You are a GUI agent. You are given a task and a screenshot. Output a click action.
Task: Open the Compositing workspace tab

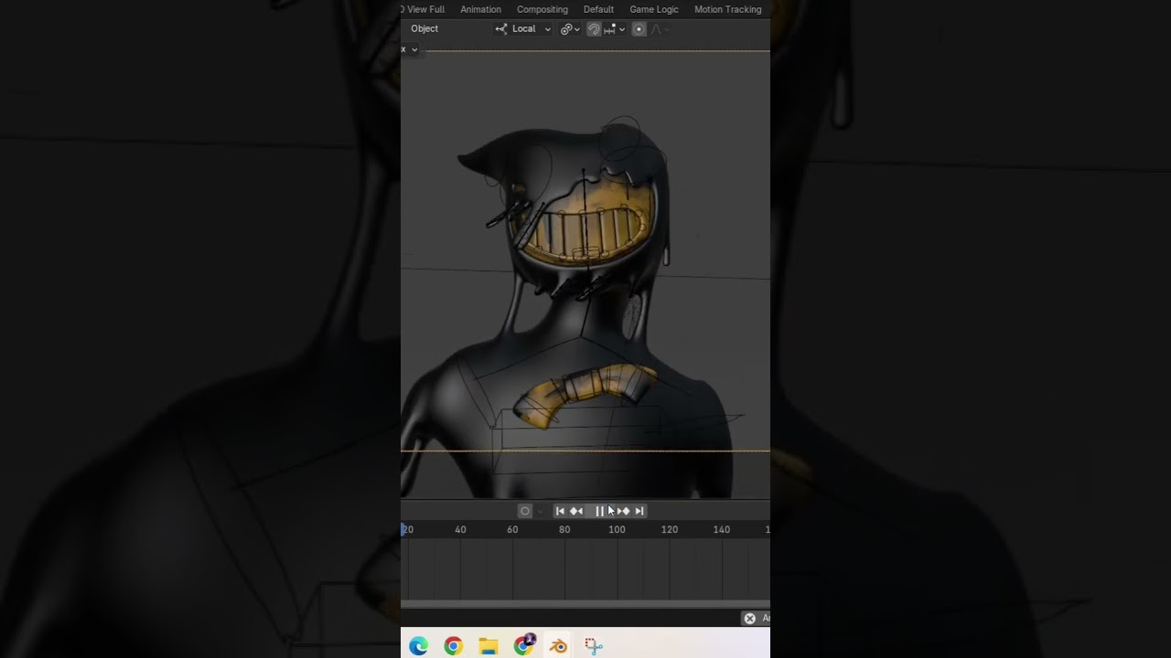tap(543, 9)
